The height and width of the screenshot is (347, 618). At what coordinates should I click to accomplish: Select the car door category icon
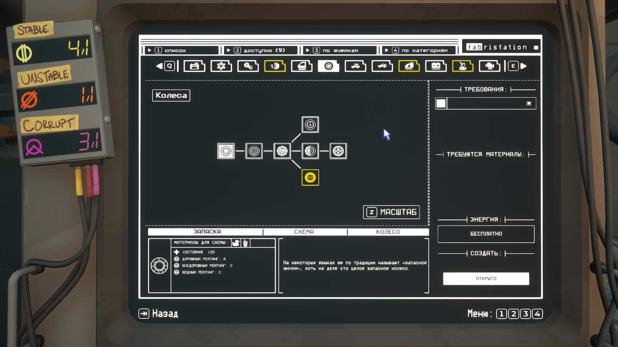tap(302, 66)
